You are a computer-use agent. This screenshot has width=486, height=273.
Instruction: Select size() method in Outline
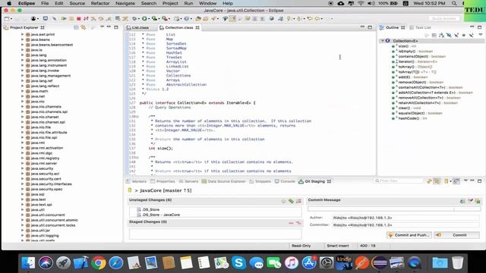[x=403, y=46]
